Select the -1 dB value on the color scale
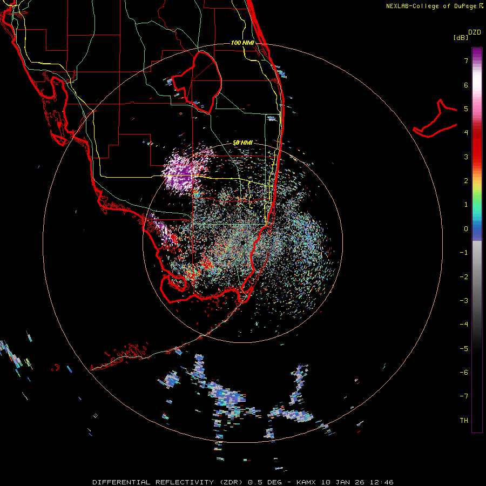This screenshot has width=486, height=486. [464, 253]
